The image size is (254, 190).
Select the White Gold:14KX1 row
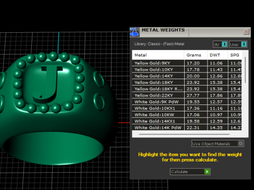pos(187,121)
